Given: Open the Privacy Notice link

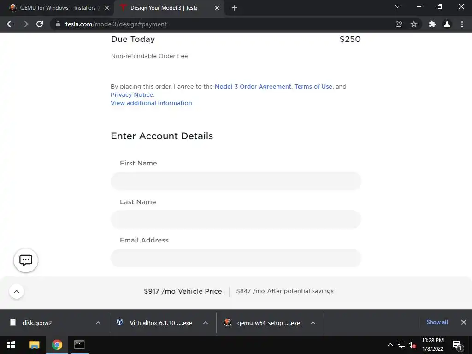Looking at the screenshot, I should tap(132, 95).
